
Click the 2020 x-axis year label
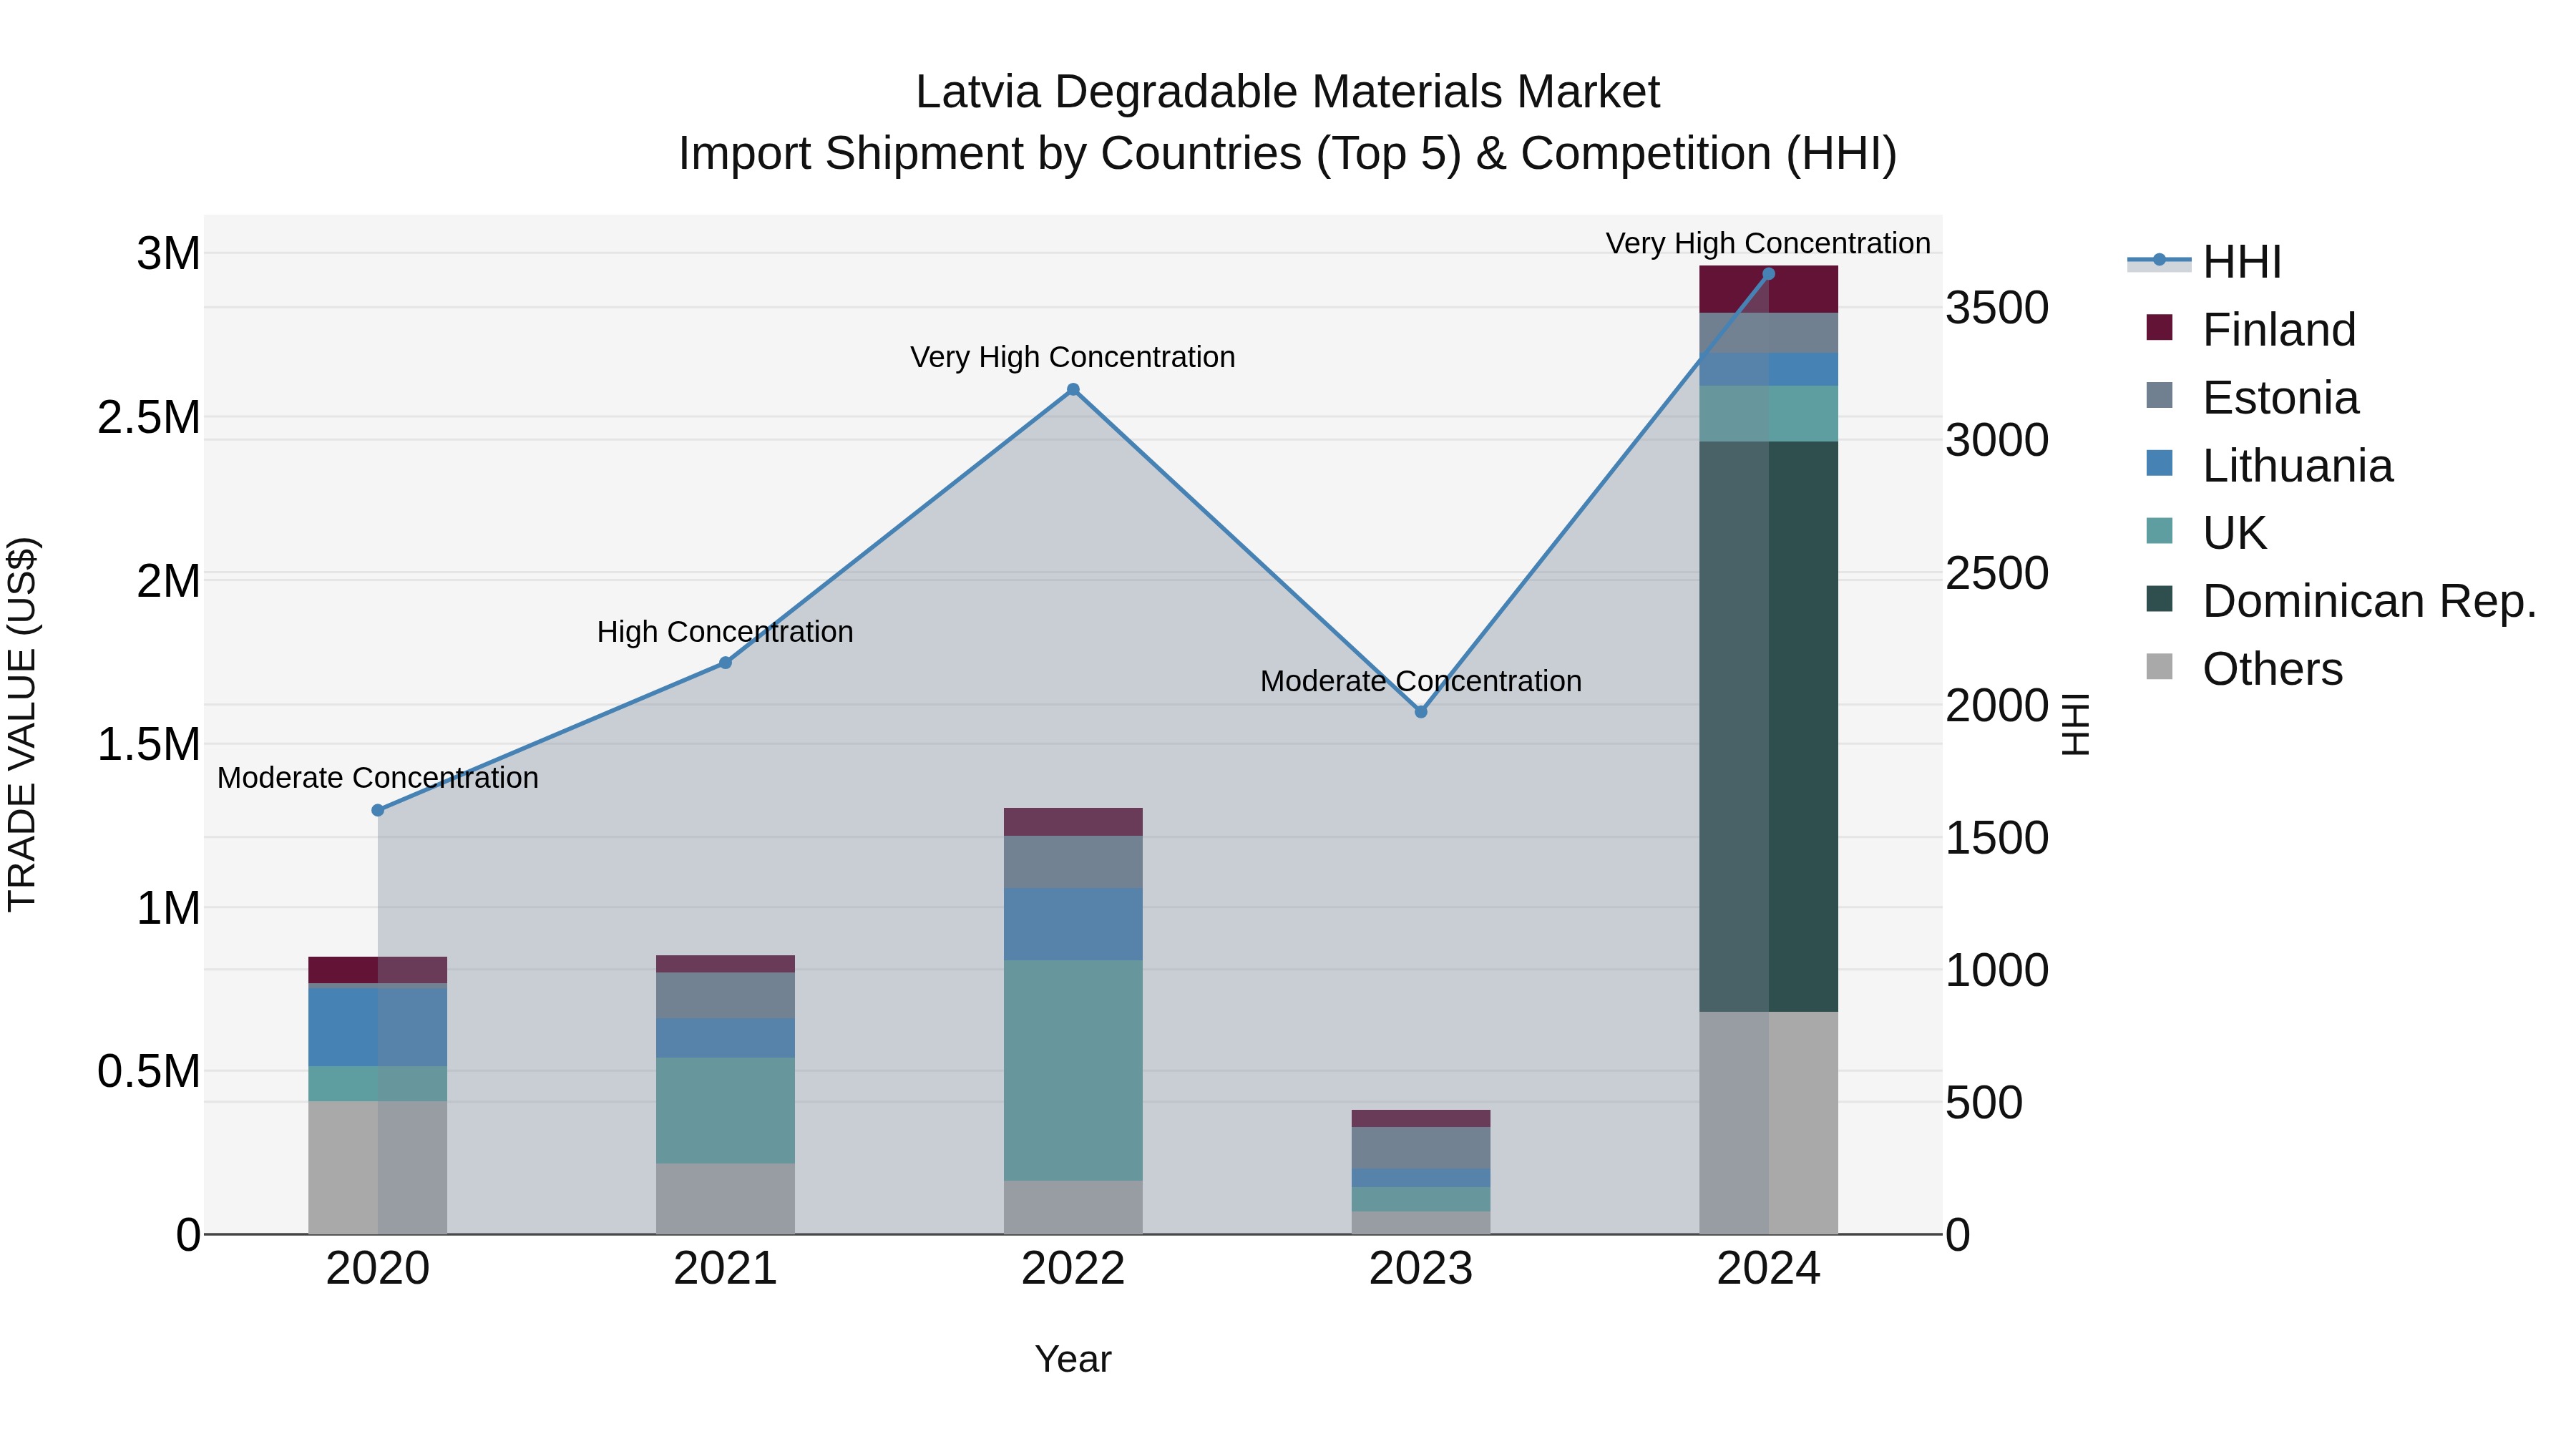[x=378, y=1269]
